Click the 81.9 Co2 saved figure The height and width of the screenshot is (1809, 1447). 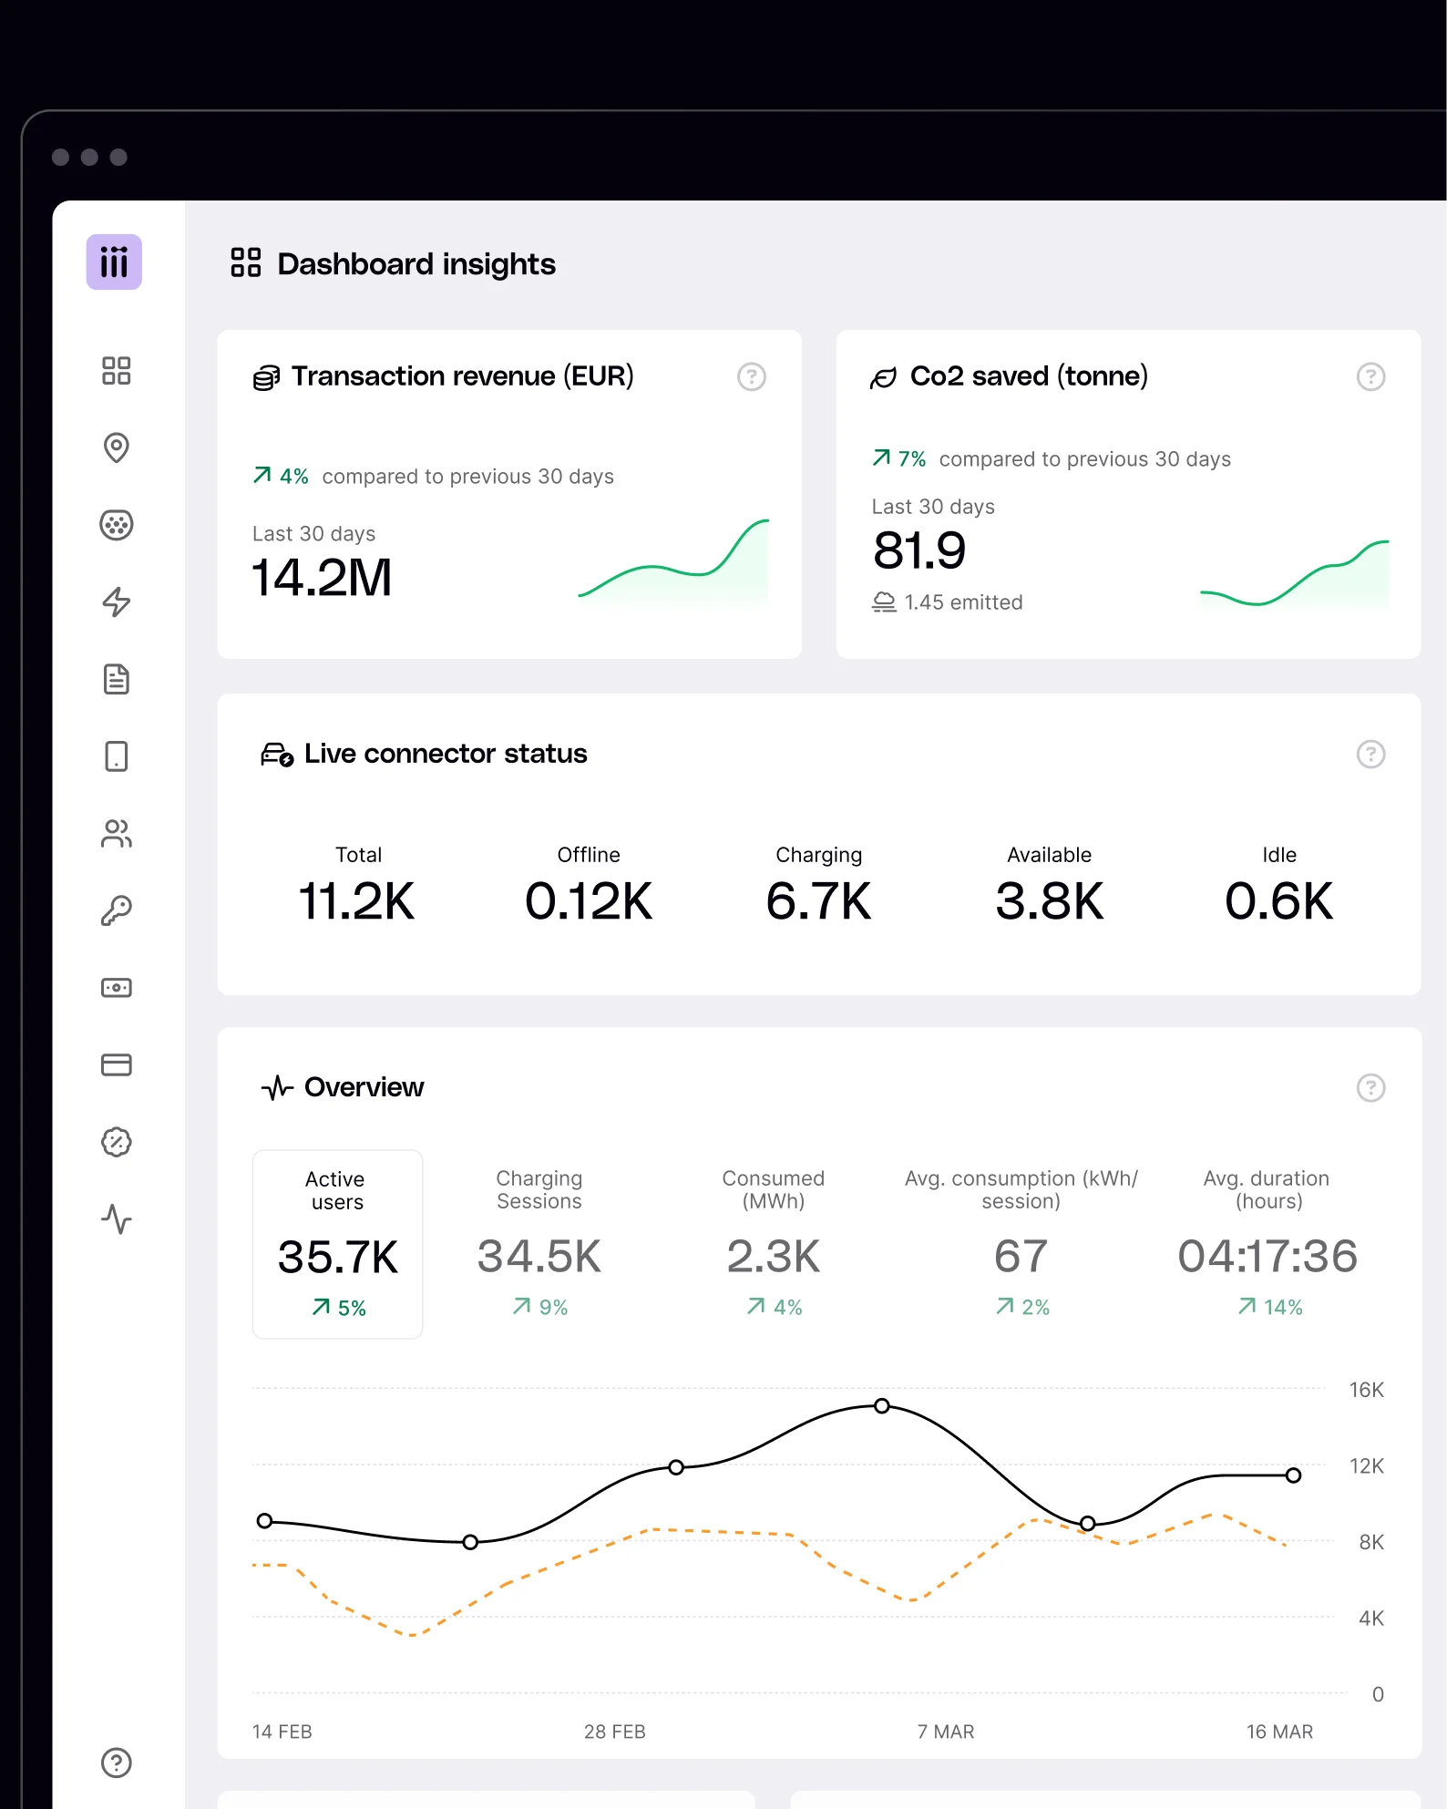click(x=919, y=550)
